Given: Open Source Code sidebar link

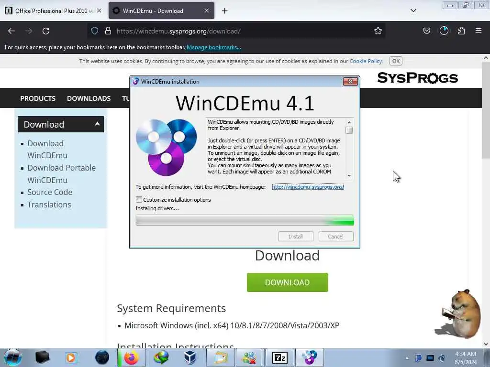Looking at the screenshot, I should tap(50, 192).
